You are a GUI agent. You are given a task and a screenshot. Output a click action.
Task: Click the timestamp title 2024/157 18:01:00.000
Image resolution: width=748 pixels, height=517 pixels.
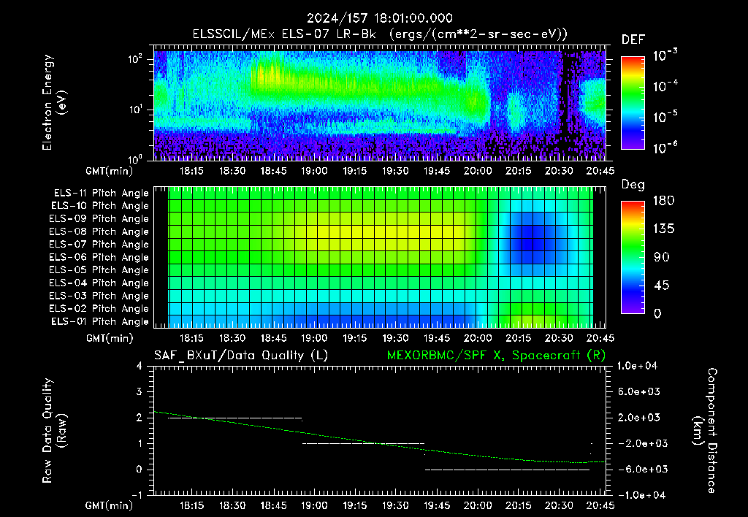pos(379,18)
